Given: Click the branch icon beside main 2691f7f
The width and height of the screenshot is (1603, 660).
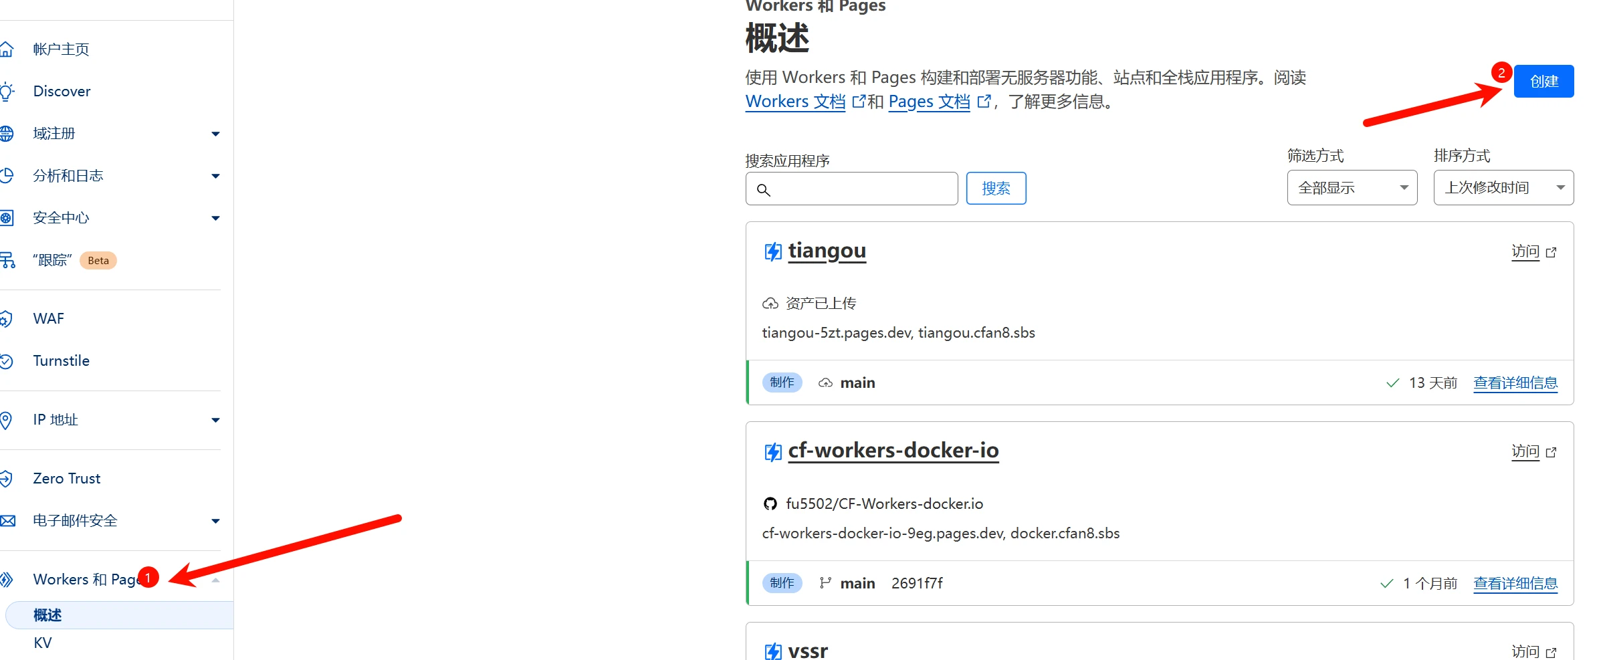Looking at the screenshot, I should [x=825, y=583].
